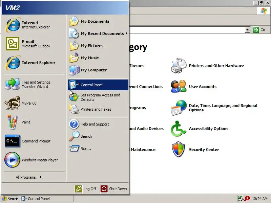Open User Accounts category icon
Viewport: 271px width, 203px height.
tap(179, 87)
